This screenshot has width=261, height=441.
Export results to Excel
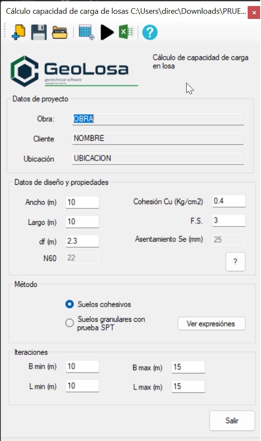coord(126,32)
